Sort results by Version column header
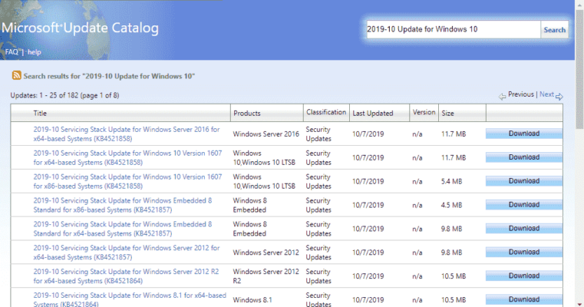584x307 pixels. (424, 112)
